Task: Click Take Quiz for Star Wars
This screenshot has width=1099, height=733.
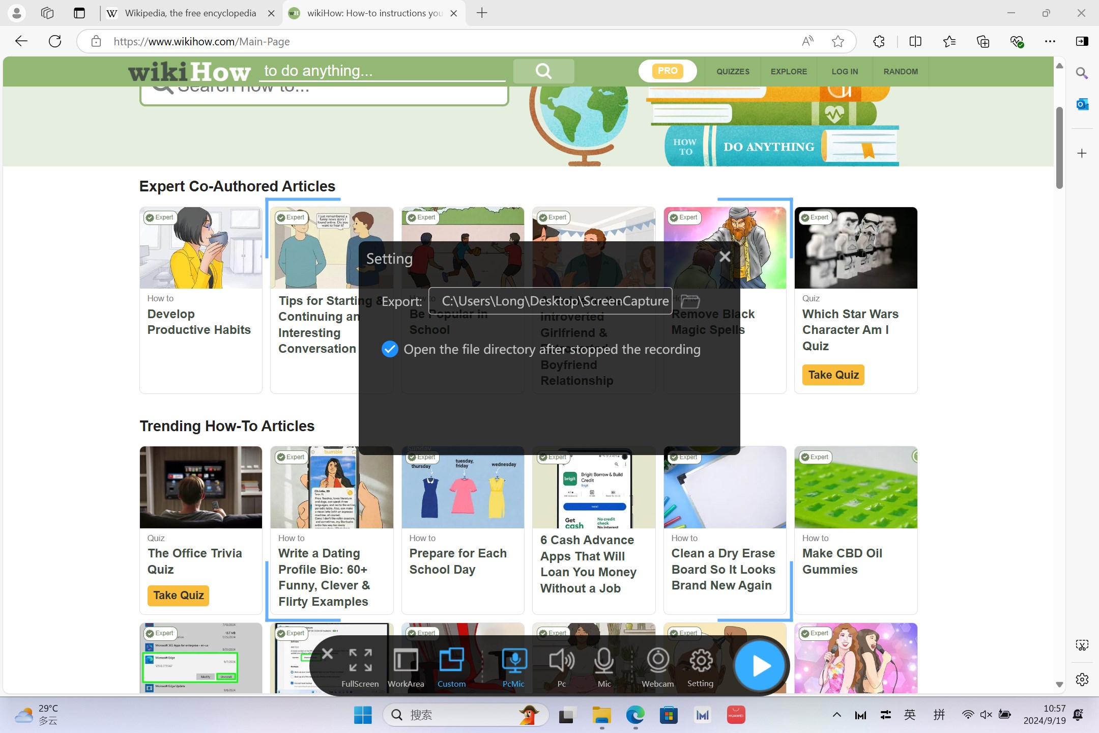Action: (x=833, y=375)
